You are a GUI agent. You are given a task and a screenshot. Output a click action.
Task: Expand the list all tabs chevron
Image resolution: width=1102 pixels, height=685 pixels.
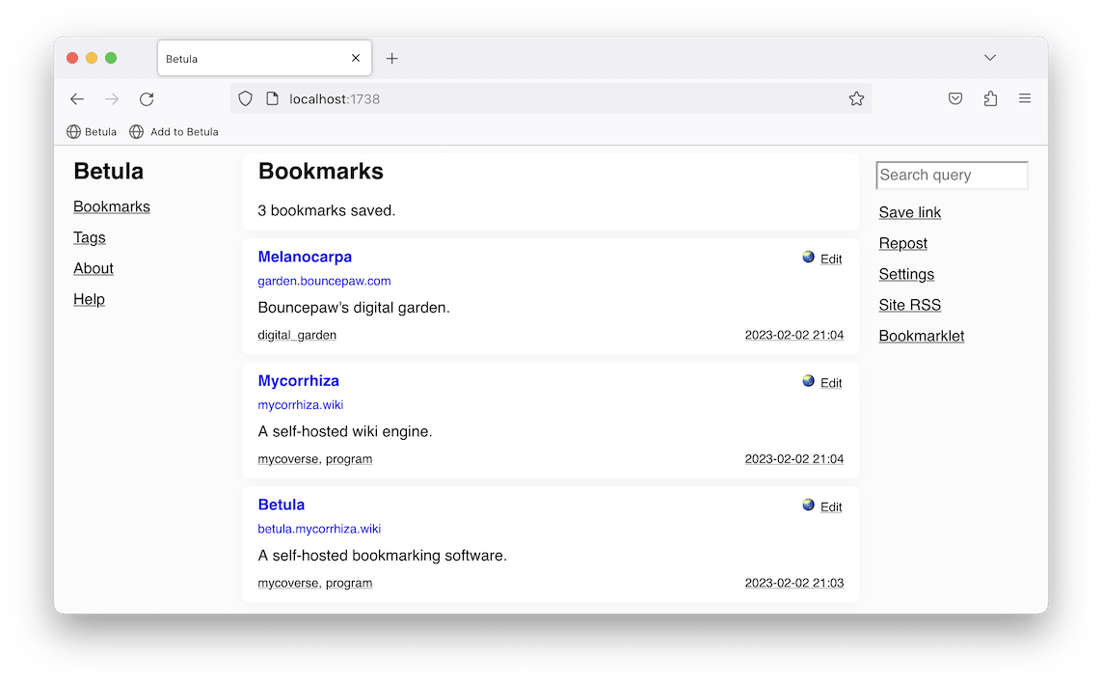pos(990,58)
